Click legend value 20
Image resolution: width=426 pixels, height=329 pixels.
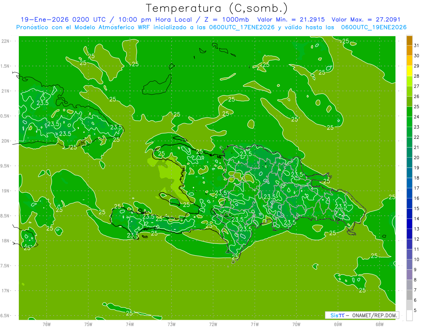[417, 158]
